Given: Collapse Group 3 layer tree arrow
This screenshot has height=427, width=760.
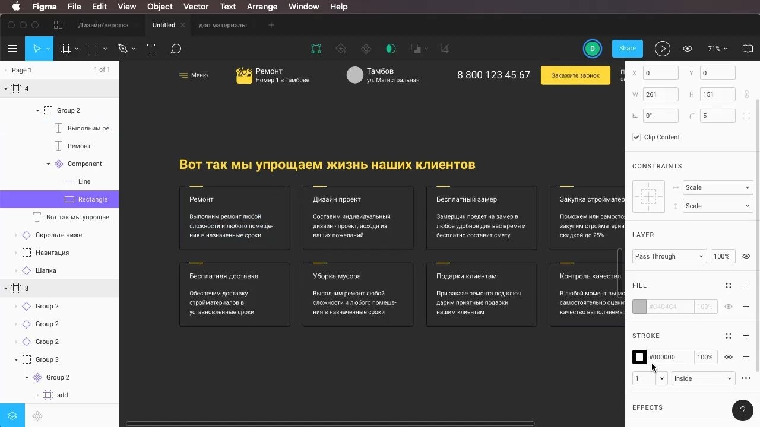Looking at the screenshot, I should coord(17,359).
